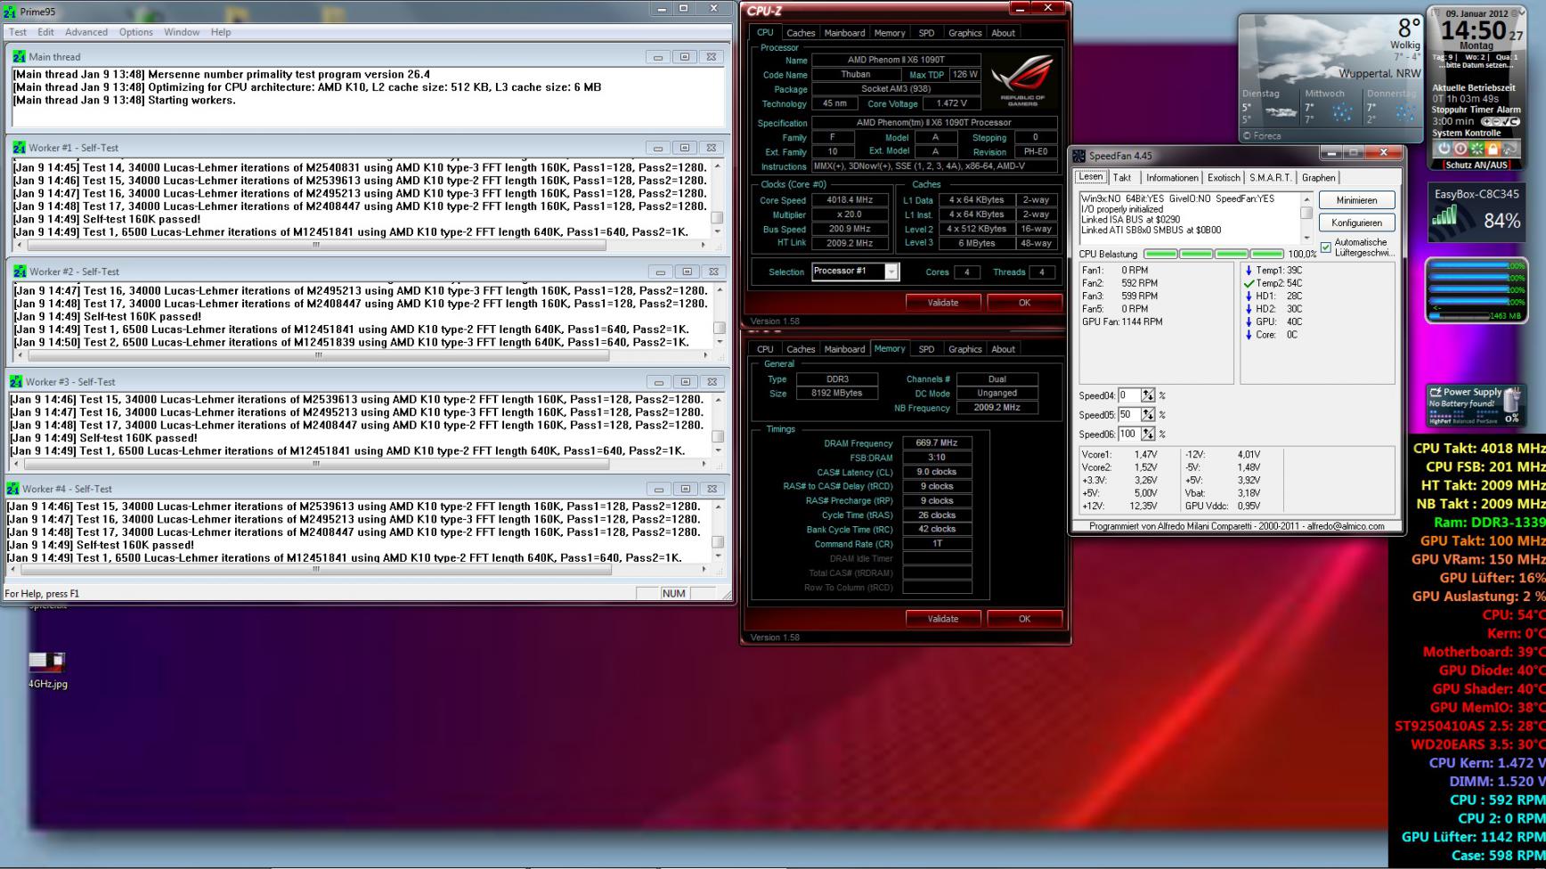The height and width of the screenshot is (869, 1546).
Task: Open the Options menu in Prime95
Action: (136, 32)
